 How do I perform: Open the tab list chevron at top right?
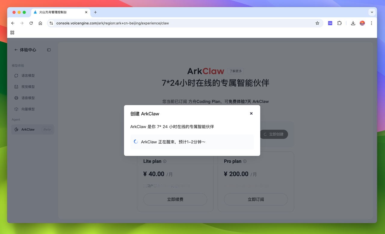point(372,12)
